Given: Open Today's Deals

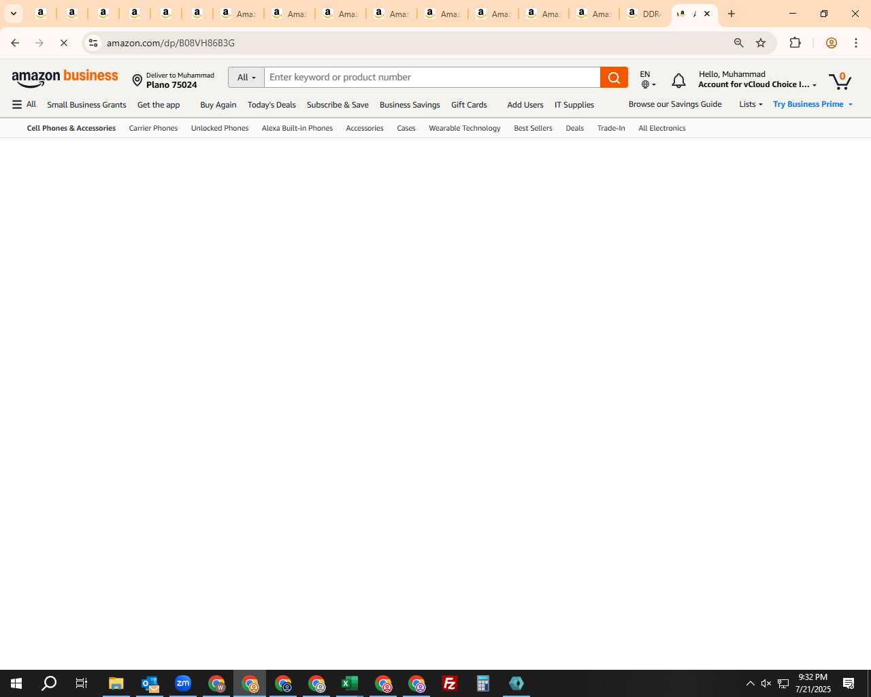Looking at the screenshot, I should coord(272,105).
